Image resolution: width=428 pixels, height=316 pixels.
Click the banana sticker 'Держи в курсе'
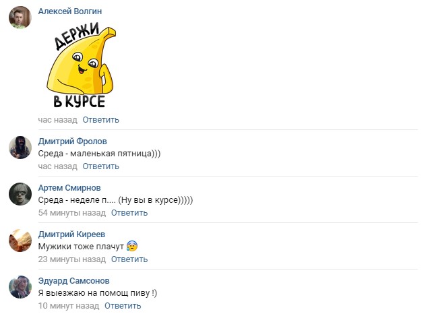[x=81, y=65]
